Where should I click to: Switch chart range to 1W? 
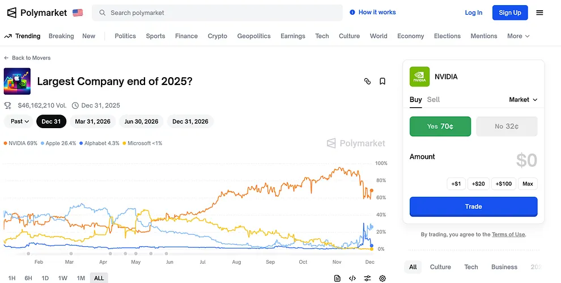pos(63,278)
